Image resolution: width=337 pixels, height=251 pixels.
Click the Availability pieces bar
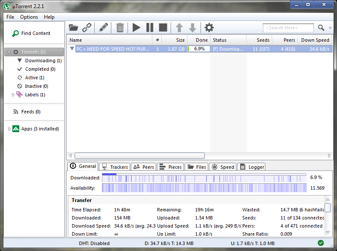click(204, 188)
